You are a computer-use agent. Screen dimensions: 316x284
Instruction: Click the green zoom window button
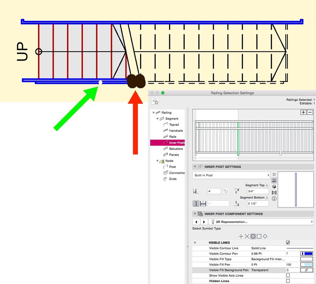tap(163, 93)
